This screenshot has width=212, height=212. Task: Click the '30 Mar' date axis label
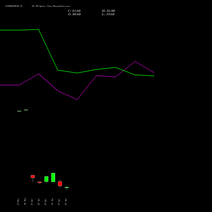coord(25,201)
